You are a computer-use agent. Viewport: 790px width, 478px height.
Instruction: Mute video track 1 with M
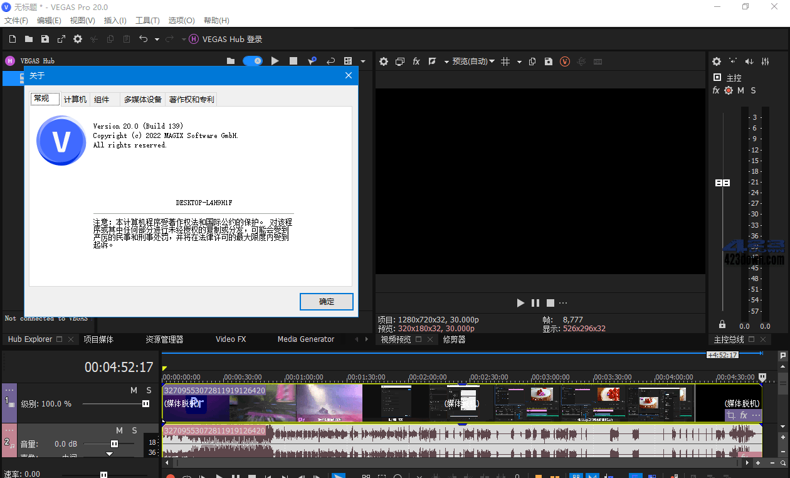tap(134, 390)
